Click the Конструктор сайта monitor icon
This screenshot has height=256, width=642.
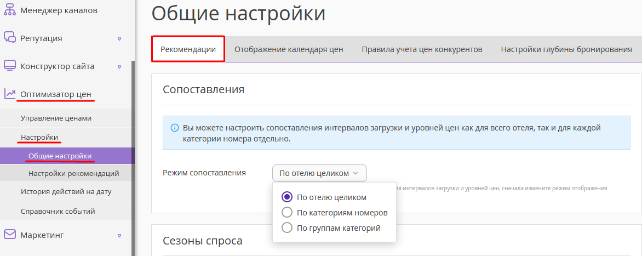(x=10, y=66)
